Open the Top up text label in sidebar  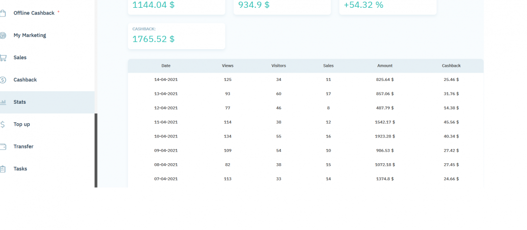coord(21,124)
